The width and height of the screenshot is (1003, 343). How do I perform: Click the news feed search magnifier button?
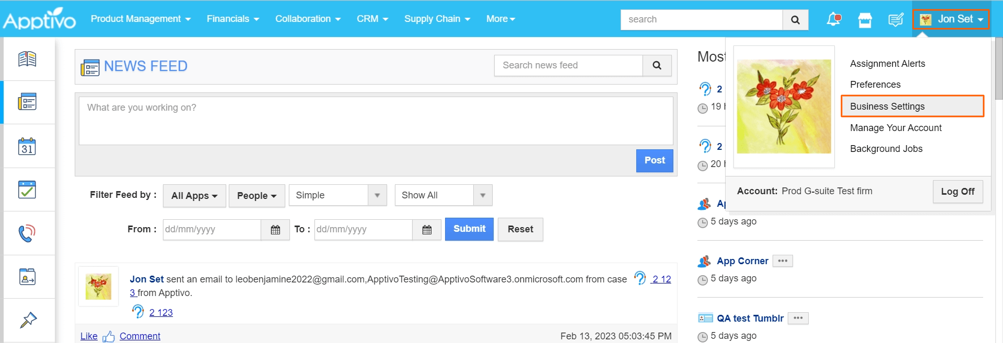pos(657,66)
